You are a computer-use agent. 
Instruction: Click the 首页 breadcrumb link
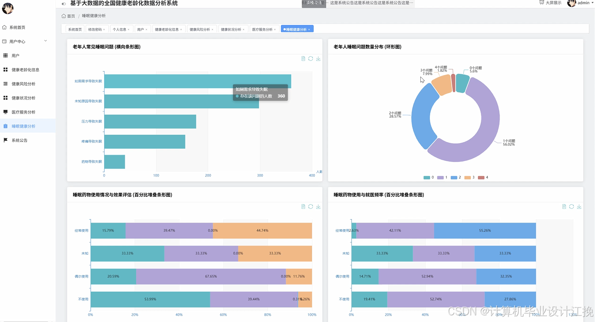[71, 16]
